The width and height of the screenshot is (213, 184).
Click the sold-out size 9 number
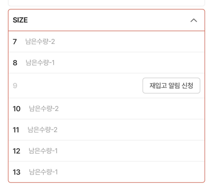(15, 86)
